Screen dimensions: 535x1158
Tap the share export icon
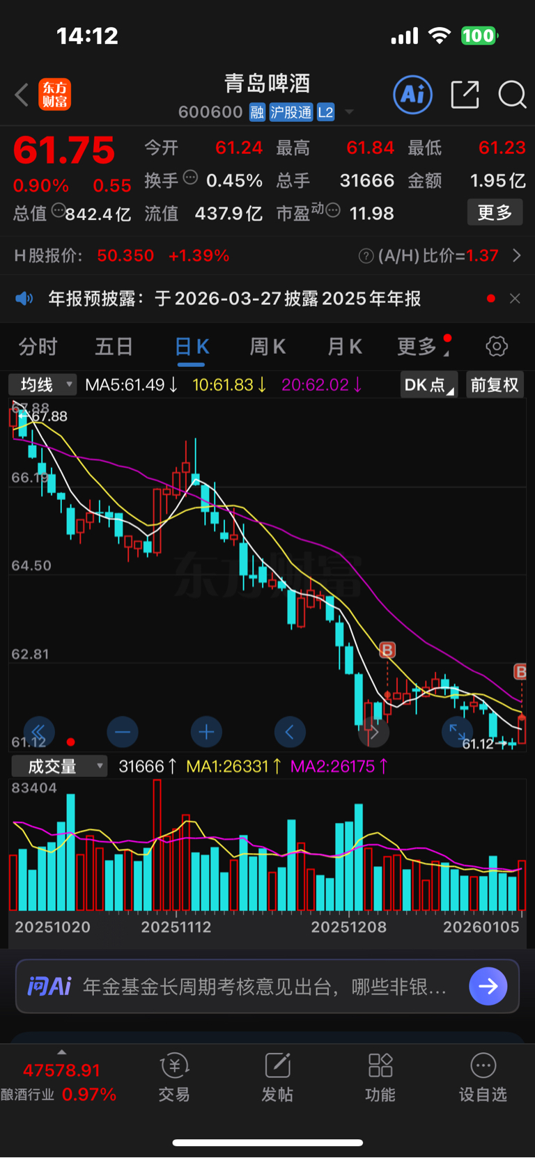point(465,95)
